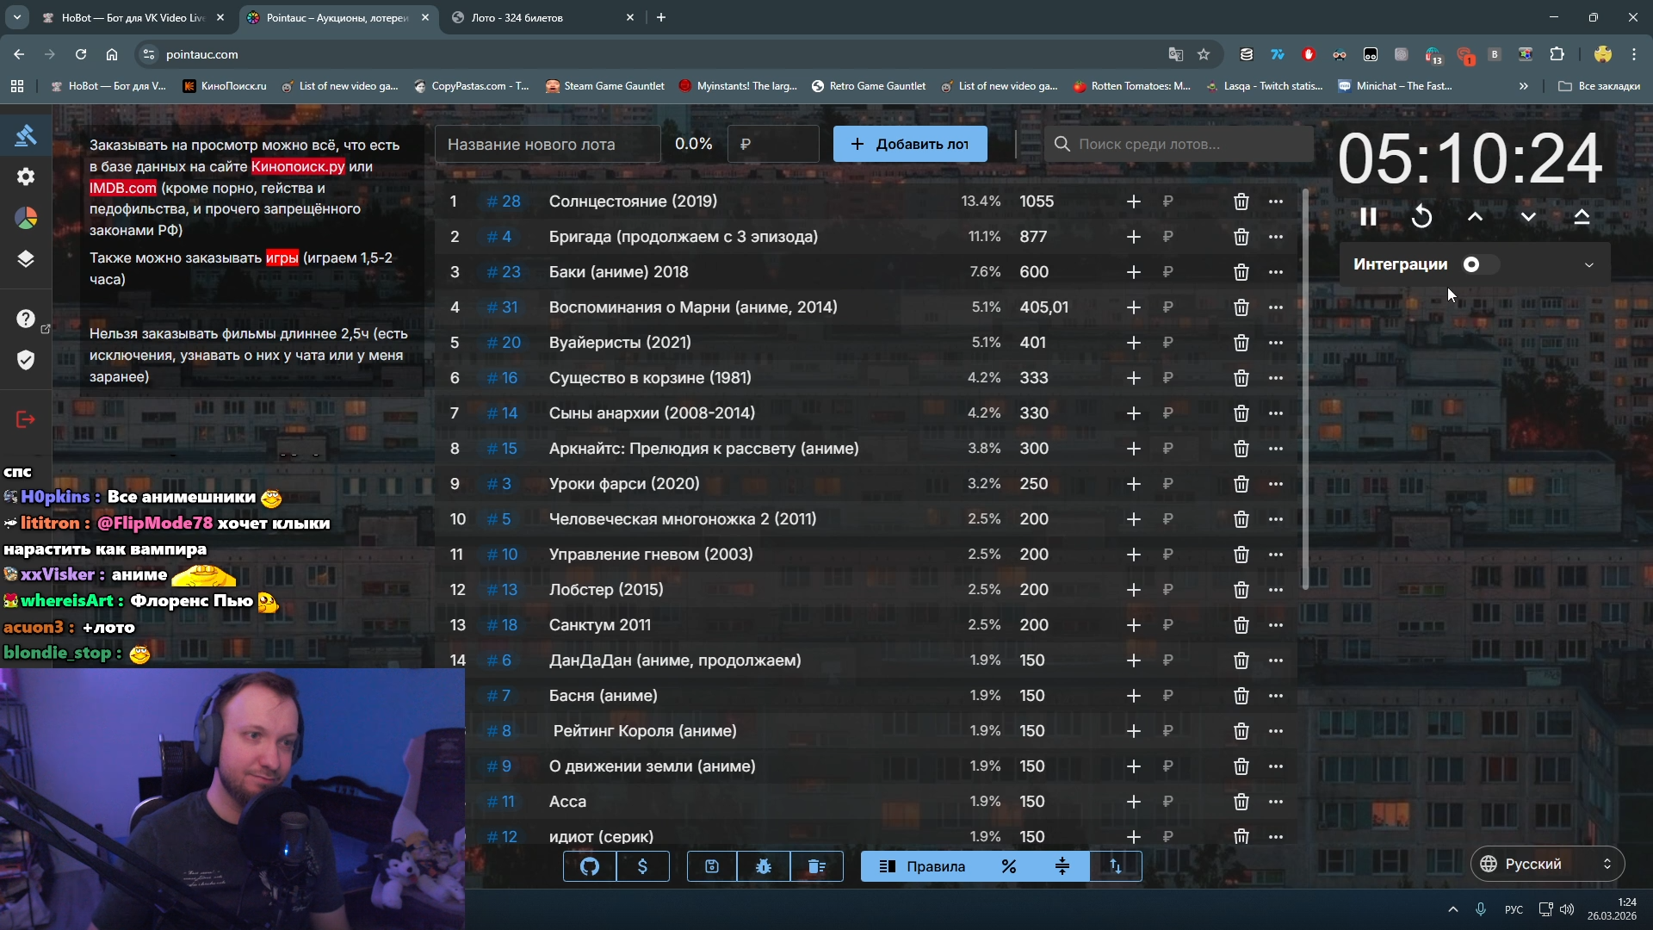1653x930 pixels.
Task: Click the Добавить лот button
Action: click(x=910, y=144)
